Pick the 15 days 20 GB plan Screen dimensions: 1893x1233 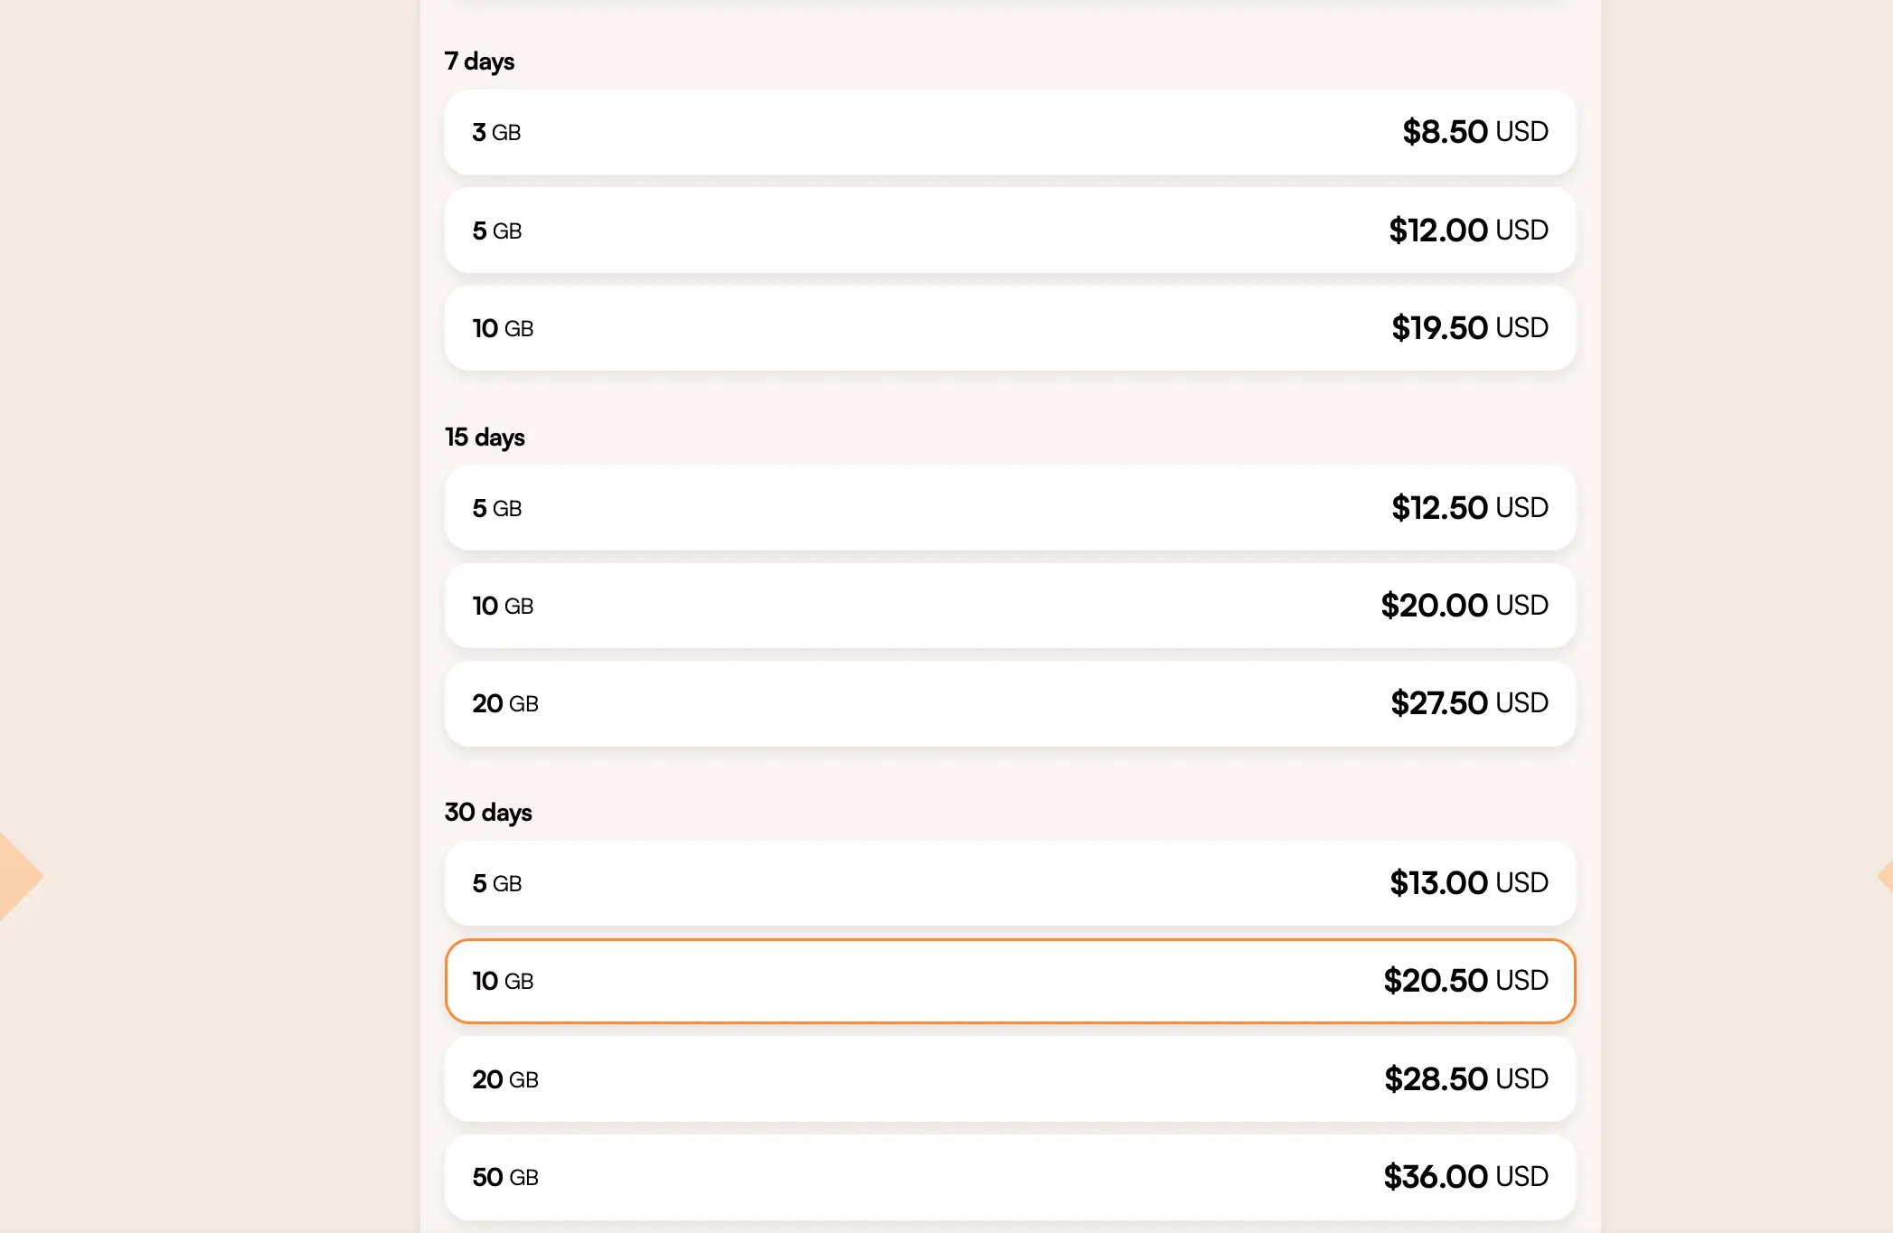pyautogui.click(x=1010, y=703)
